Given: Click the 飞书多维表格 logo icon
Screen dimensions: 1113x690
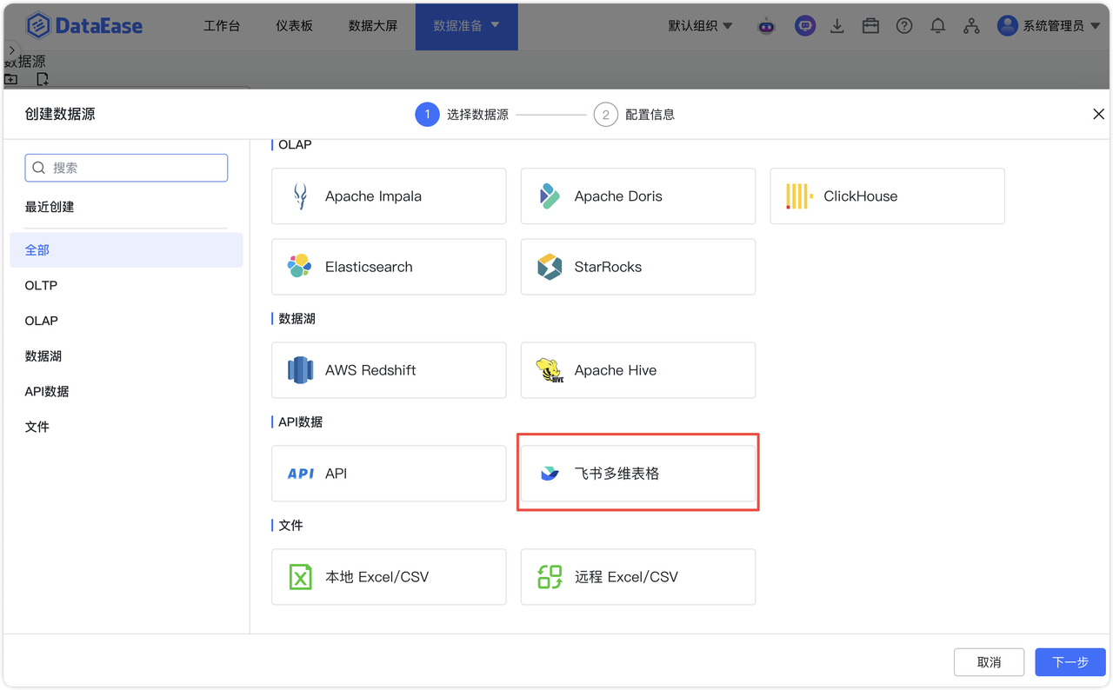Looking at the screenshot, I should coord(550,474).
